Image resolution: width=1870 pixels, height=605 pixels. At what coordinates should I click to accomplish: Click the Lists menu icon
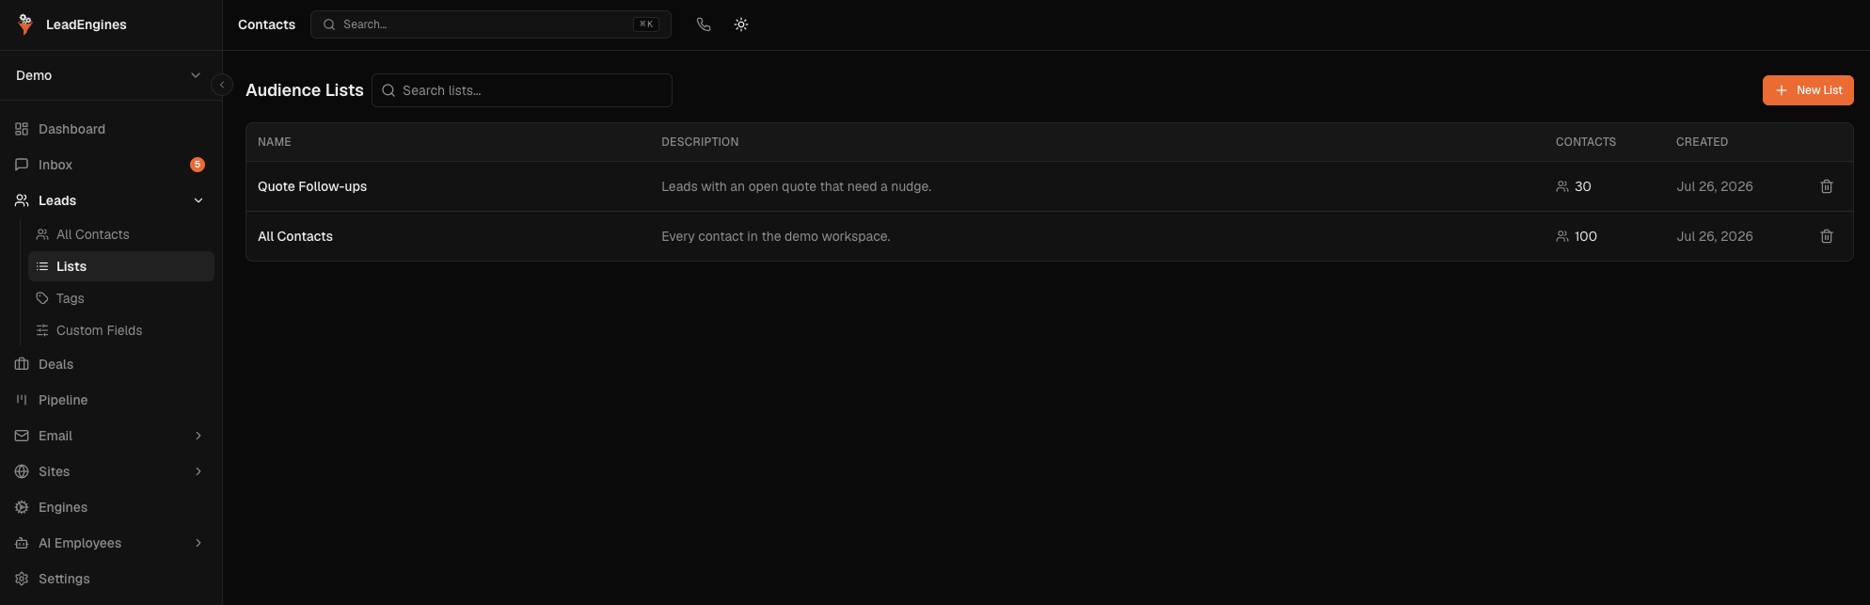(42, 266)
